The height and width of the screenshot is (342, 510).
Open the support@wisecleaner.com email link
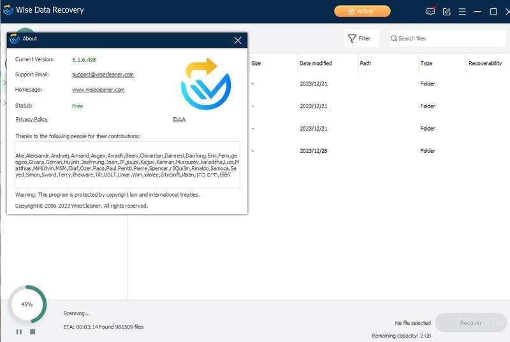[103, 75]
